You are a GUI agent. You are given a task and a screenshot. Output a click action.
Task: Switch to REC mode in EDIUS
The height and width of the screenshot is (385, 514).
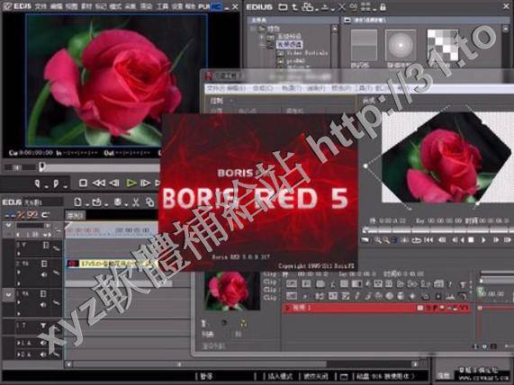pyautogui.click(x=216, y=6)
